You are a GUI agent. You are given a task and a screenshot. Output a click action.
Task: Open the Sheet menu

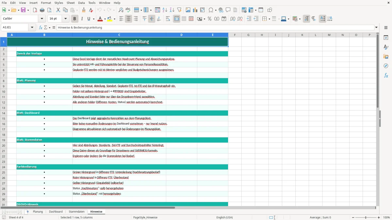point(71,3)
